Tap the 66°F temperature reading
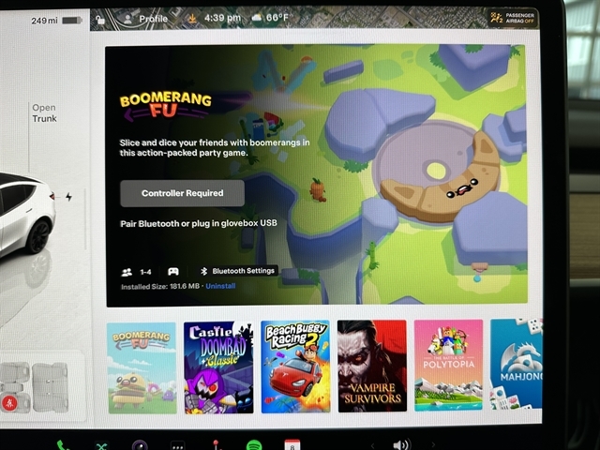Viewport: 600px width, 450px height. tap(277, 17)
